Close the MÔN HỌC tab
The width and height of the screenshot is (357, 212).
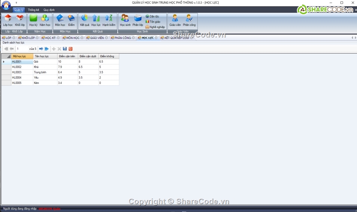click(82, 38)
